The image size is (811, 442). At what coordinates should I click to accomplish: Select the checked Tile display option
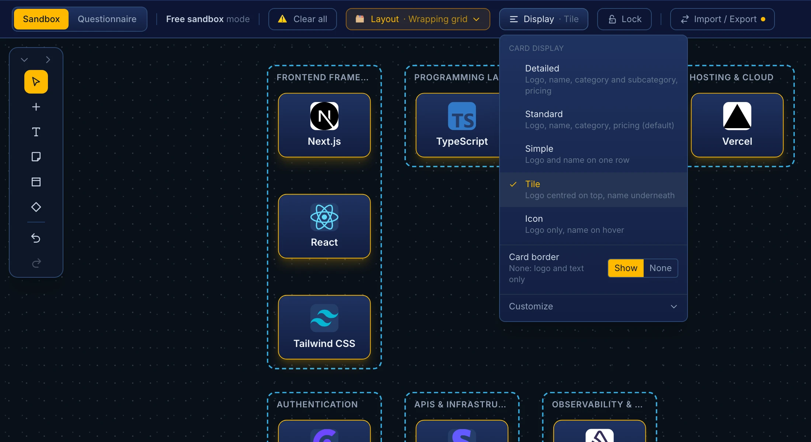click(594, 190)
